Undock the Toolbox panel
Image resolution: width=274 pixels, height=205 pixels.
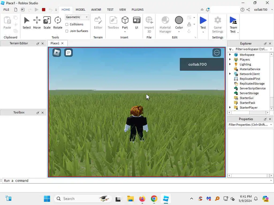(38, 113)
